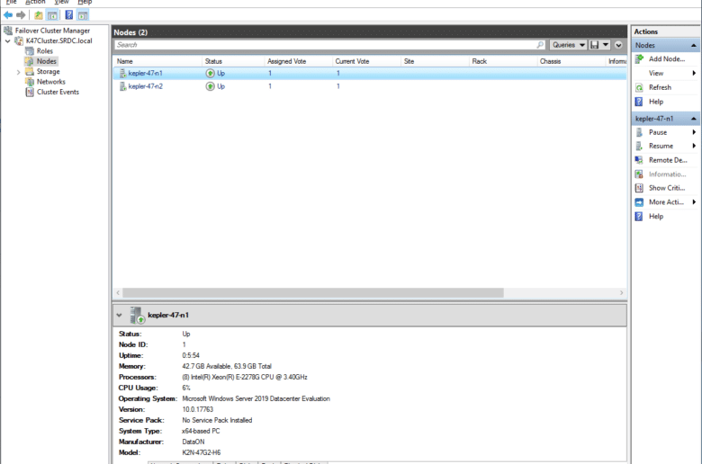Toggle the Show/Hide Action Pane toolbar icon
Screen dimensions: 702x464
(83, 15)
